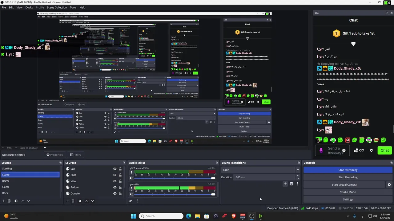Mute second audio channel speaker icon
The image size is (394, 221).
[131, 194]
